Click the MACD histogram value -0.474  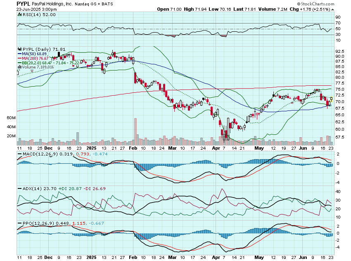100,154
